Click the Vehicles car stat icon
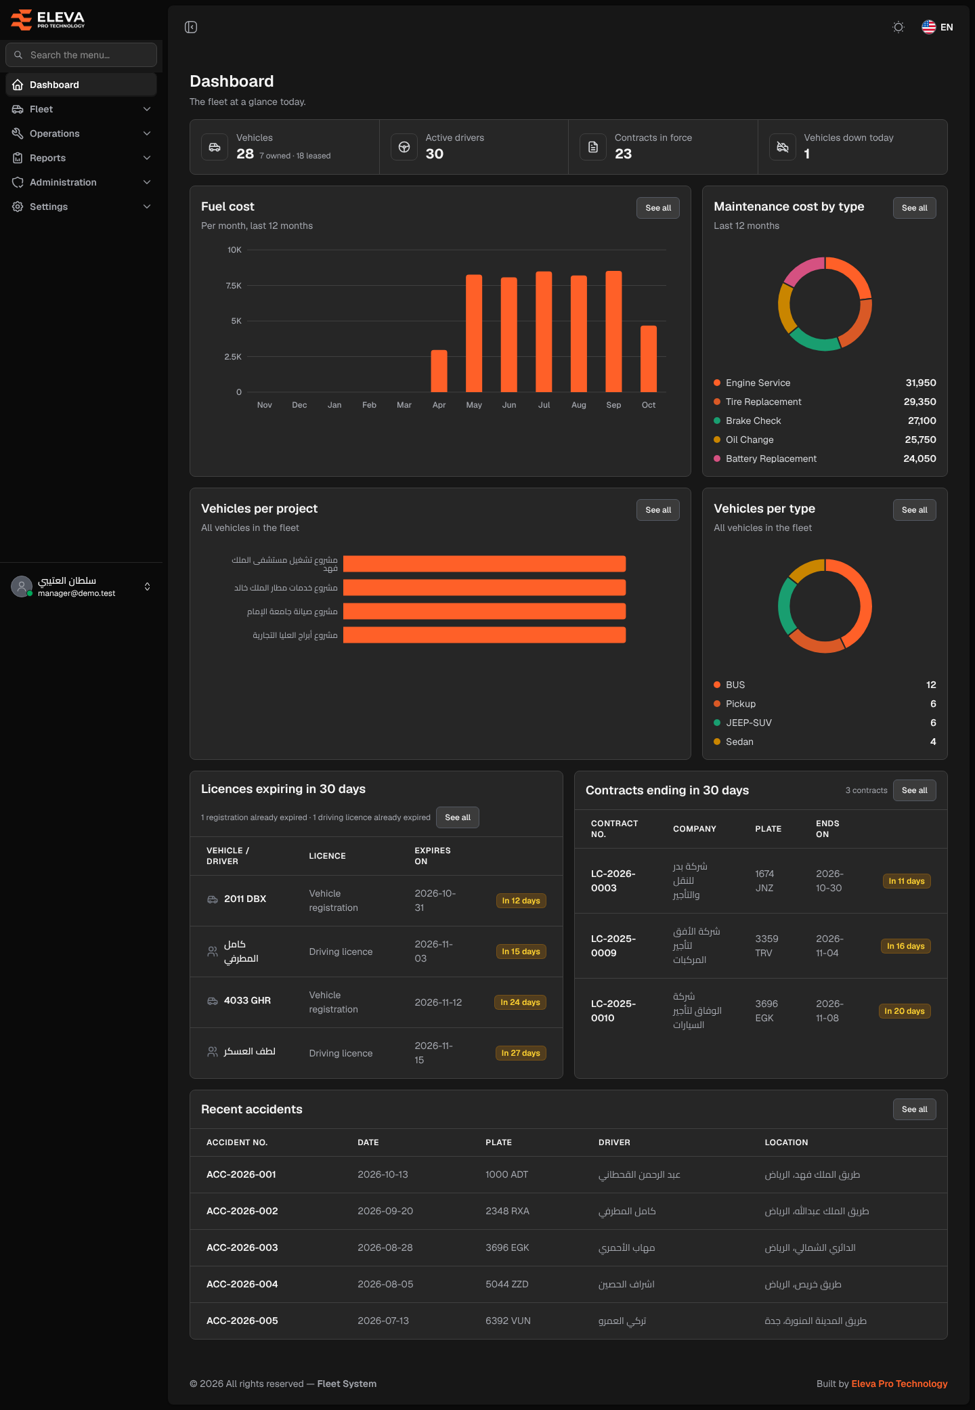Screen dimensions: 975x1410 click(215, 147)
